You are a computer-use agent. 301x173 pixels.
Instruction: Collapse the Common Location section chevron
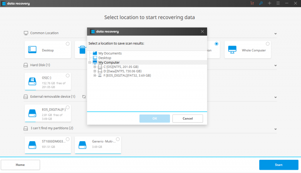point(275,34)
